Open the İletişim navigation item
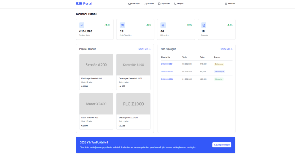The image size is (295, 166). pyautogui.click(x=179, y=4)
